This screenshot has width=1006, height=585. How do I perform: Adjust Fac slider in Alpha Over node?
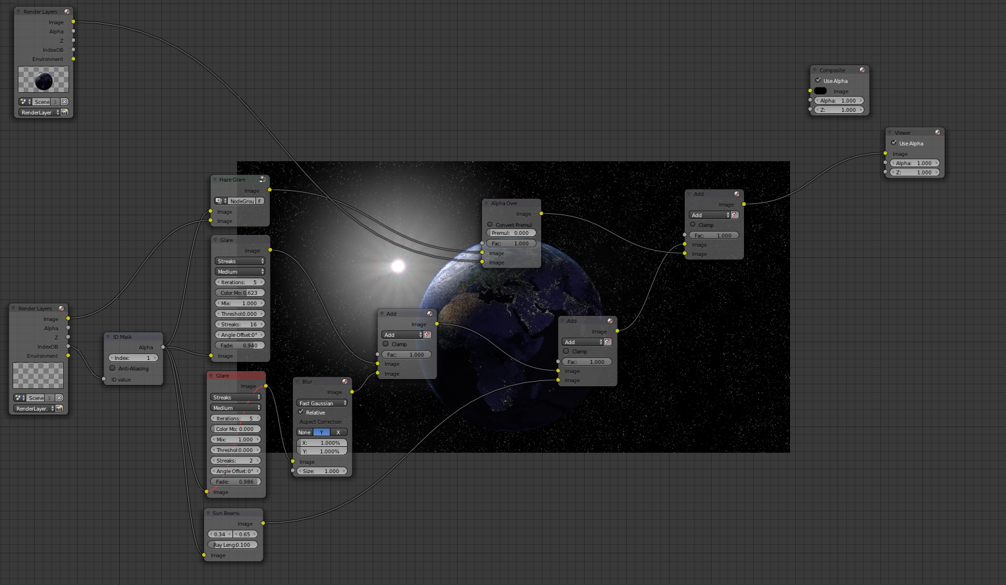coord(512,243)
